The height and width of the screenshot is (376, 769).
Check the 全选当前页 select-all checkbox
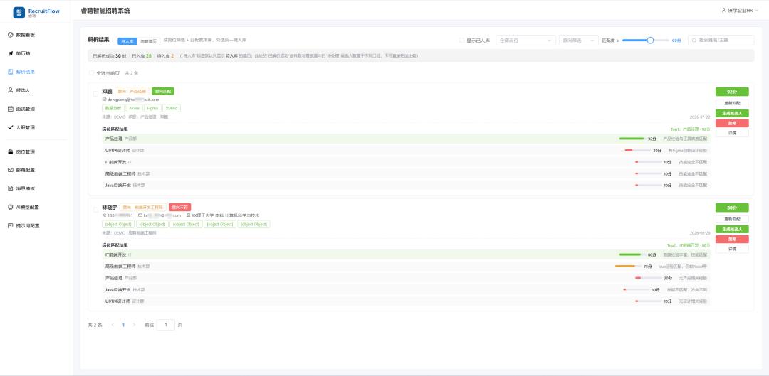coord(91,73)
